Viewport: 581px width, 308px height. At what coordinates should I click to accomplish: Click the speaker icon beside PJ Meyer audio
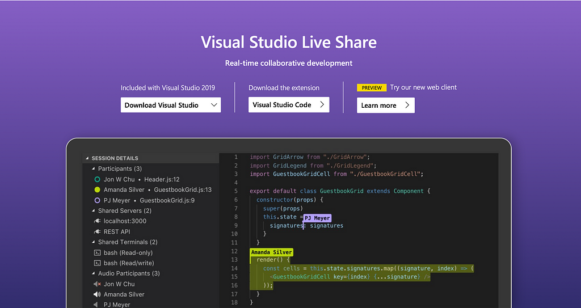coord(96,305)
